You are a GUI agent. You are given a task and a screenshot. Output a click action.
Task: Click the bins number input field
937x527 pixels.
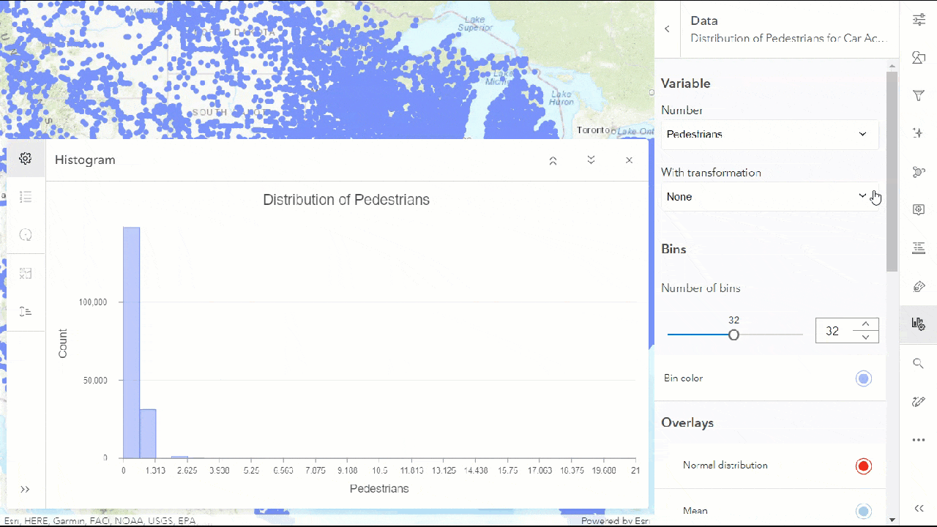pos(835,331)
